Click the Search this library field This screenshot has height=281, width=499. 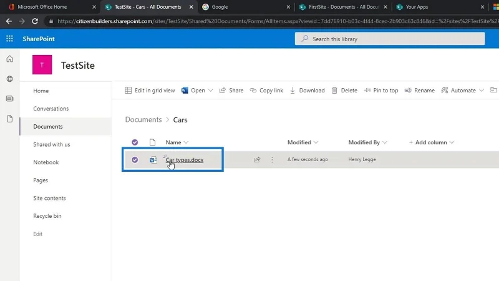click(390, 39)
